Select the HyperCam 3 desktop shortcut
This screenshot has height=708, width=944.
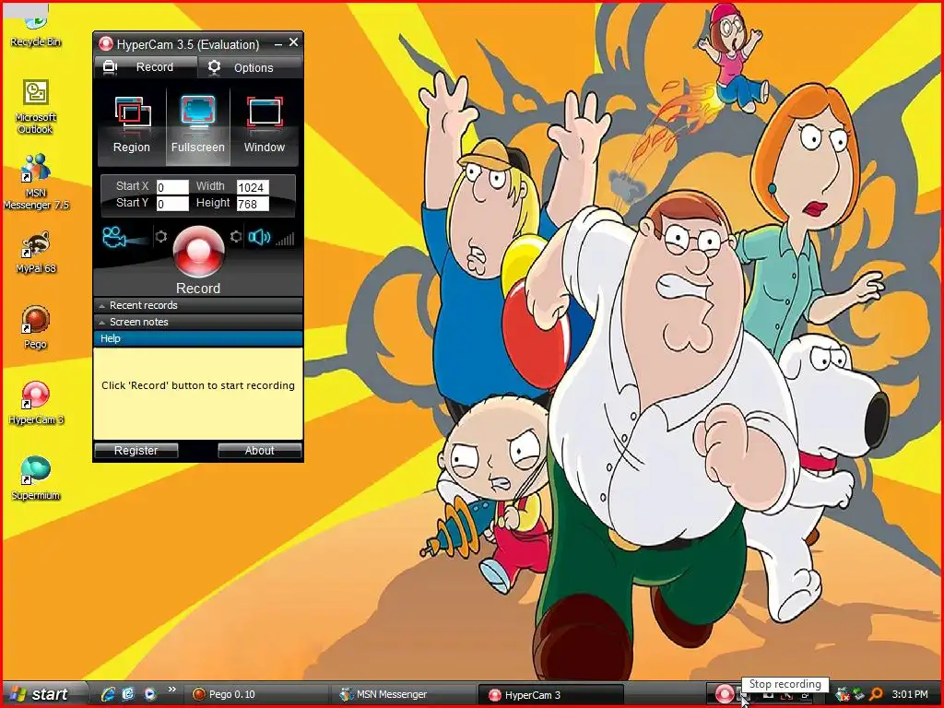(x=36, y=402)
